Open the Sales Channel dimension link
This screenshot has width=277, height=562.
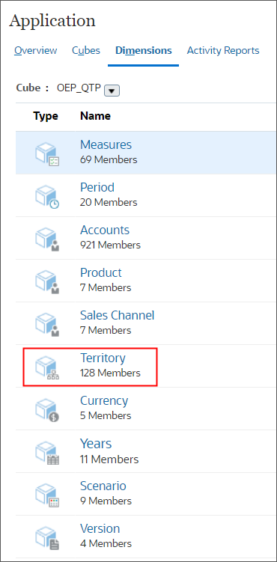point(118,315)
